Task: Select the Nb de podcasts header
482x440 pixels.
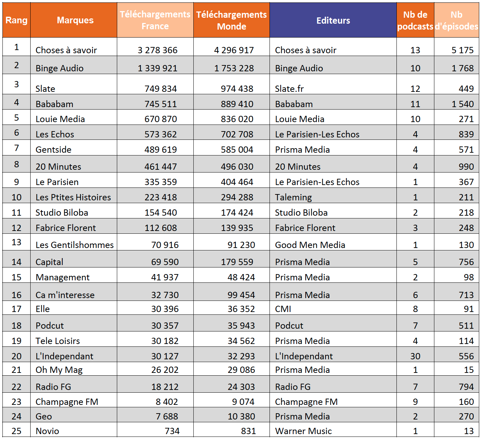Action: 415,20
